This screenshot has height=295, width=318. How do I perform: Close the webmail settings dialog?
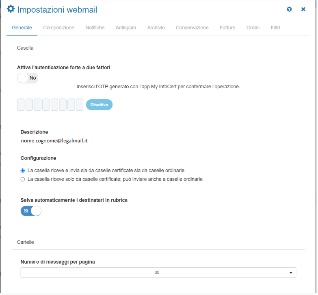point(303,9)
